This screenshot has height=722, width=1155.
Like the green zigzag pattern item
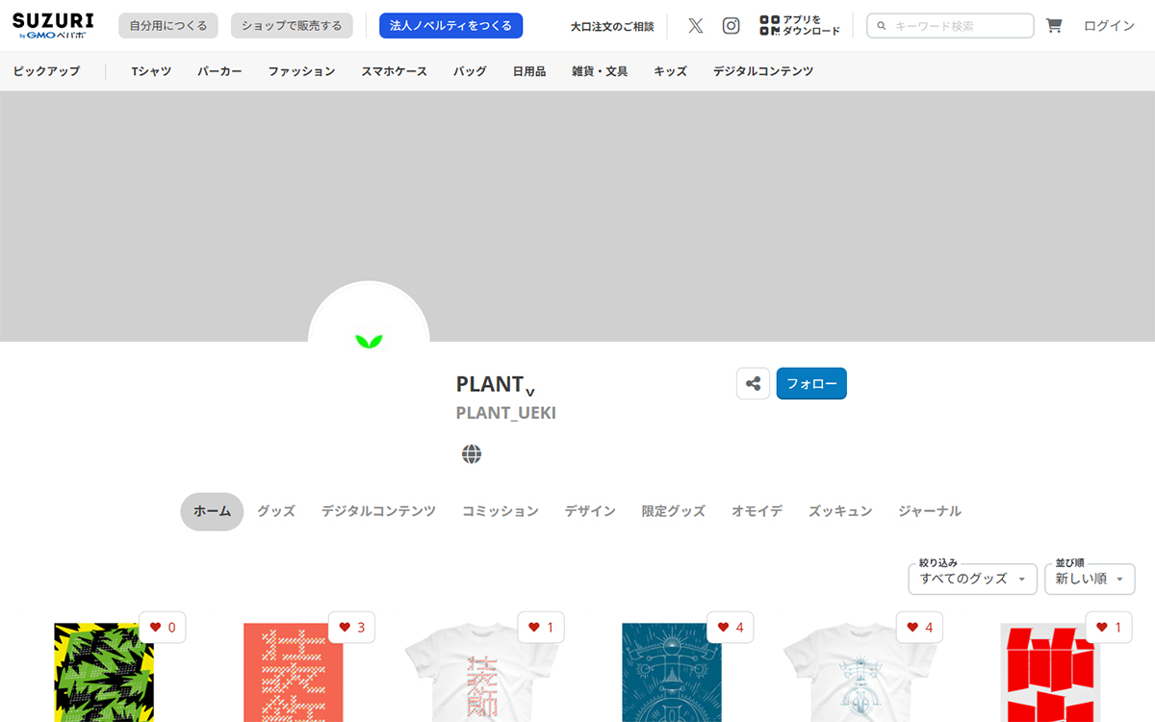pyautogui.click(x=163, y=628)
